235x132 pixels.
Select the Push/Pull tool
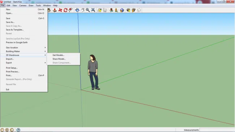[x=55, y=10]
